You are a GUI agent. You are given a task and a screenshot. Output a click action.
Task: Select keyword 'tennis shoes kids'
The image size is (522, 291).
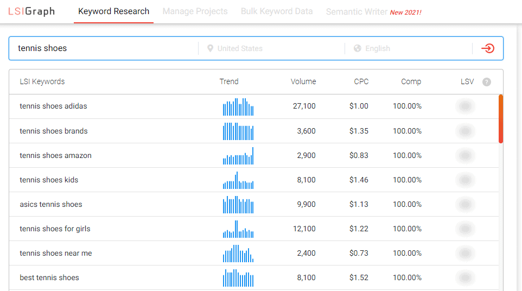pyautogui.click(x=49, y=180)
